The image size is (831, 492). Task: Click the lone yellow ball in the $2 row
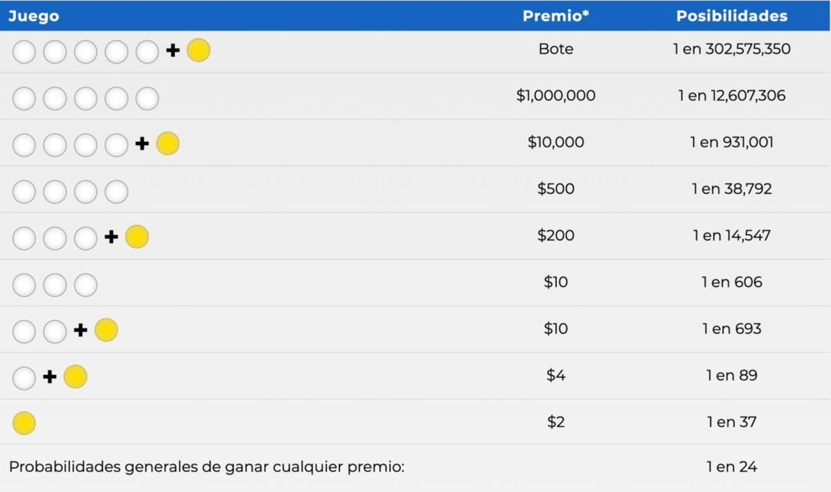pos(24,423)
